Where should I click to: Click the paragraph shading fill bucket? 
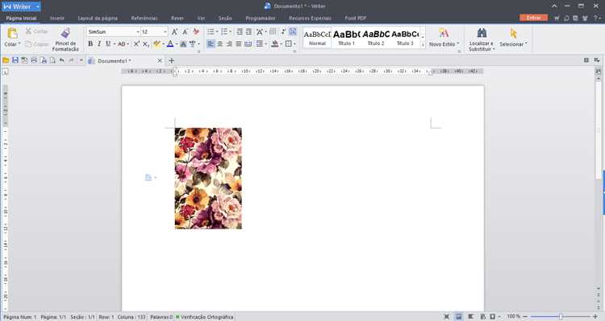click(274, 44)
